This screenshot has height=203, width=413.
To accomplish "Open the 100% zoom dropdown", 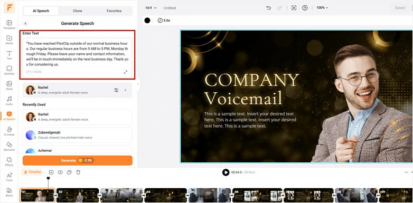I will click(x=322, y=8).
